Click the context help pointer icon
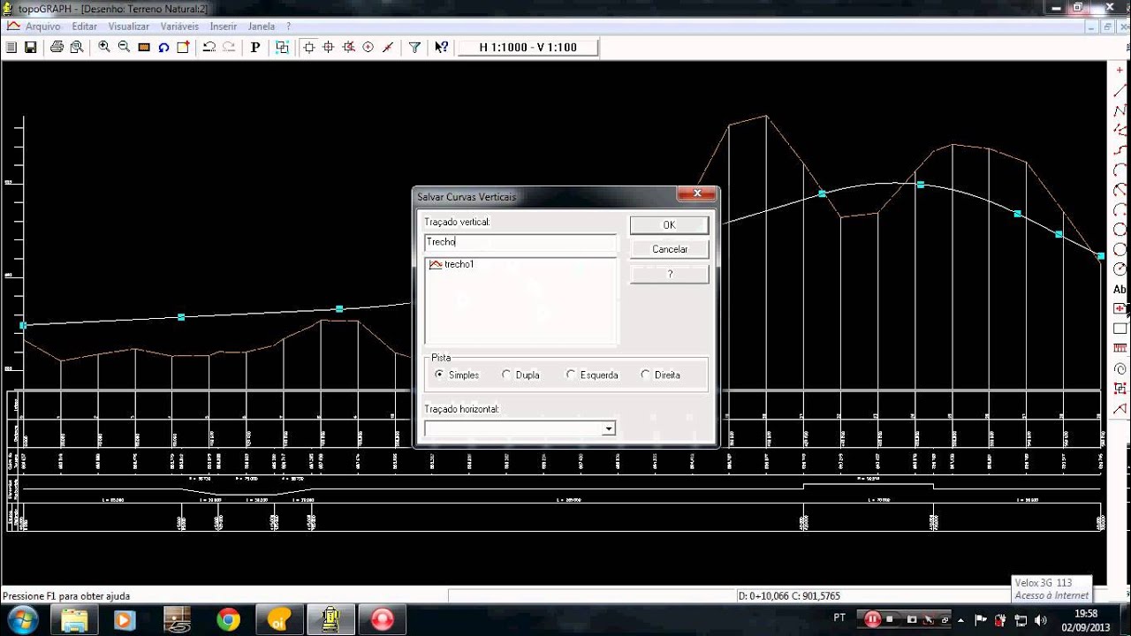This screenshot has height=636, width=1131. click(441, 48)
